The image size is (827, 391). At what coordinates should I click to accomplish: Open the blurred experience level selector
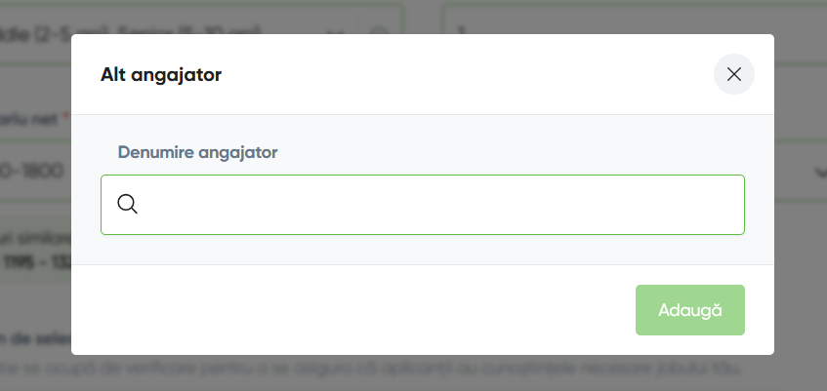point(202,19)
